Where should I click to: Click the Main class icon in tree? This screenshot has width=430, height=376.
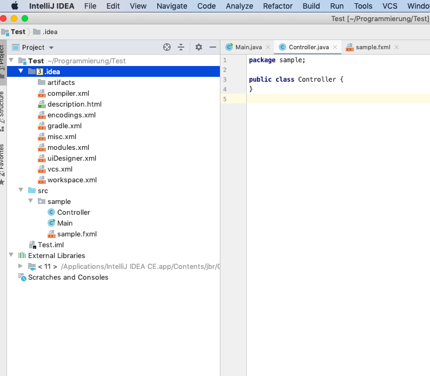[51, 223]
